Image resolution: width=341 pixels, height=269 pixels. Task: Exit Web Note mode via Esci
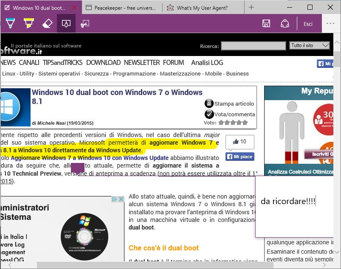tap(308, 24)
